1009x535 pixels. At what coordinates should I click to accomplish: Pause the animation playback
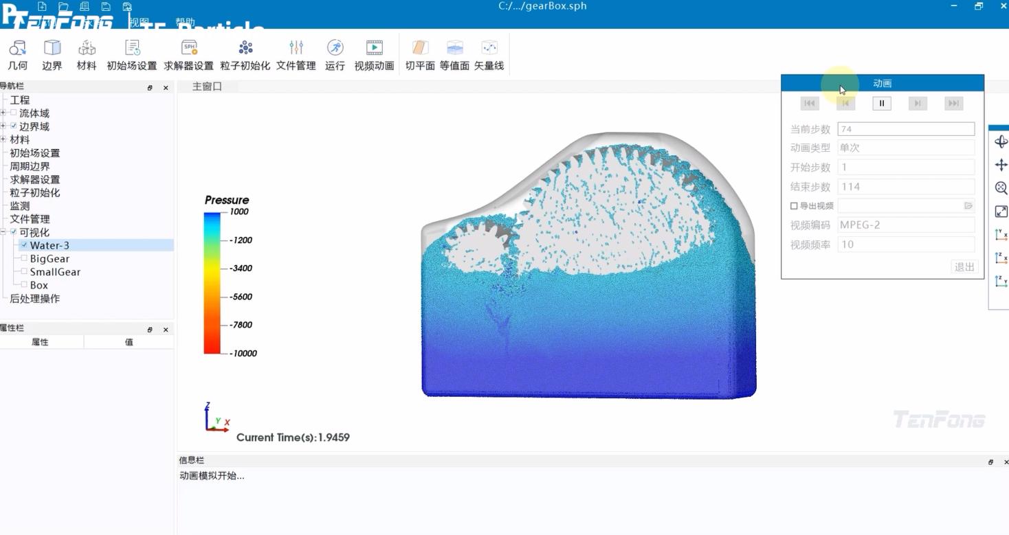point(881,104)
